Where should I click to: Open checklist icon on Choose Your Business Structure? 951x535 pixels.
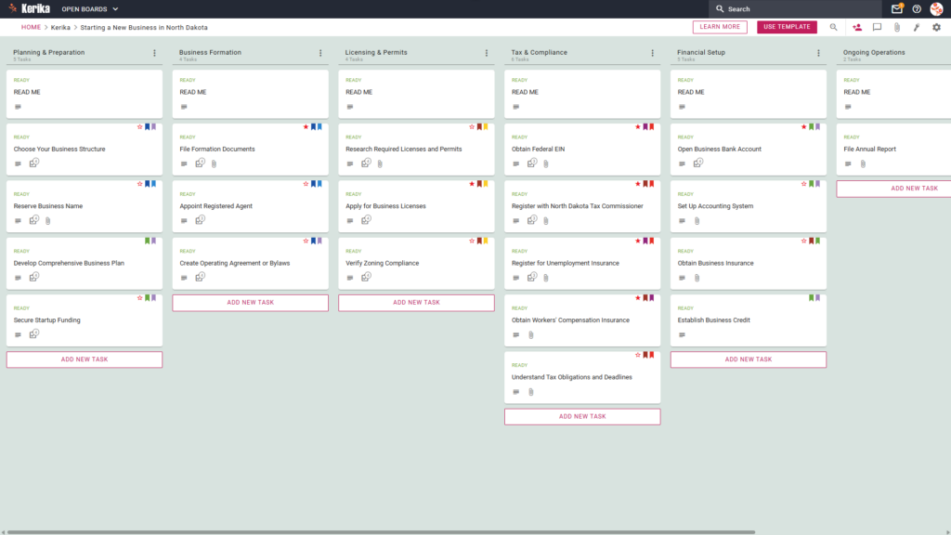34,163
